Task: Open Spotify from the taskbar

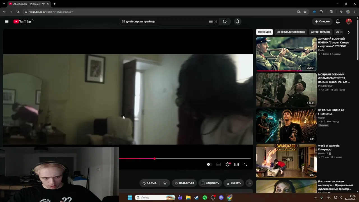Action: (205, 198)
